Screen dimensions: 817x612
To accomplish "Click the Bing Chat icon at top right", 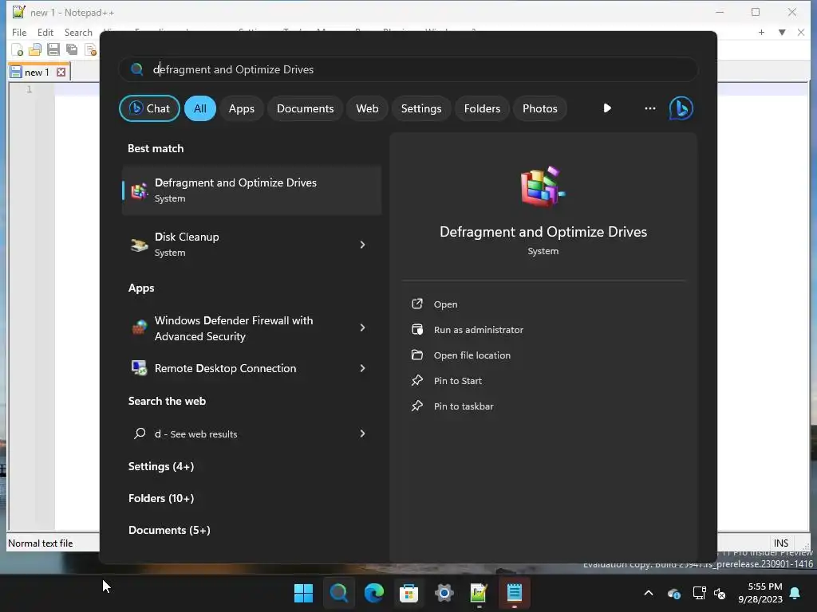I will tap(681, 108).
